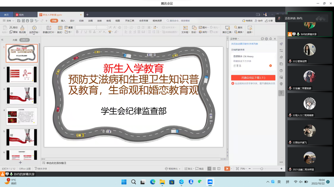This screenshot has height=187, width=334.
Task: Click the New Slide (新建幻灯片) icon
Action: coord(49,28)
